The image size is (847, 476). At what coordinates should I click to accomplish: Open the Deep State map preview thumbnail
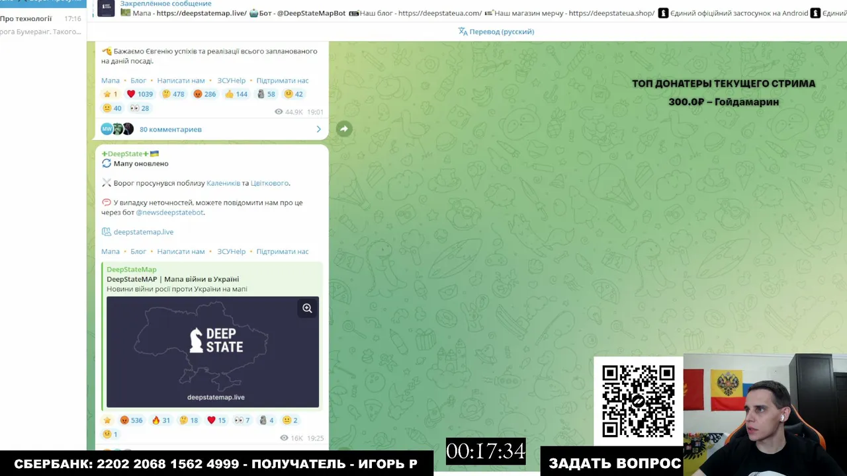212,352
